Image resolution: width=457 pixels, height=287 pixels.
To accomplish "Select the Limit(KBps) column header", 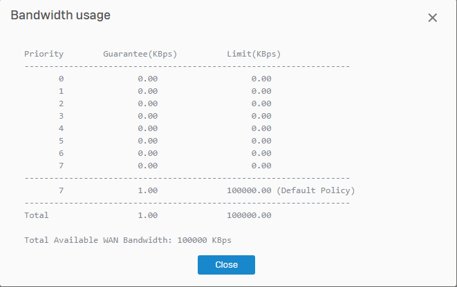I will click(x=254, y=54).
